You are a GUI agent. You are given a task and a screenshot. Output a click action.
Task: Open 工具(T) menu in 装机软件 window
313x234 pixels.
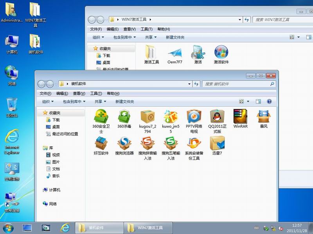click(96, 94)
